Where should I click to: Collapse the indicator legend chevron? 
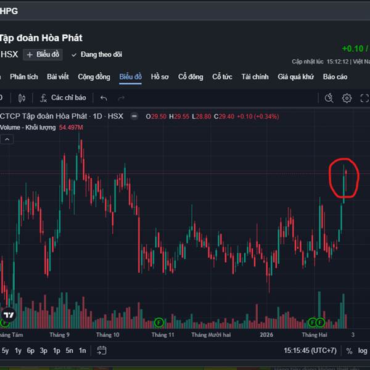pos(7,140)
